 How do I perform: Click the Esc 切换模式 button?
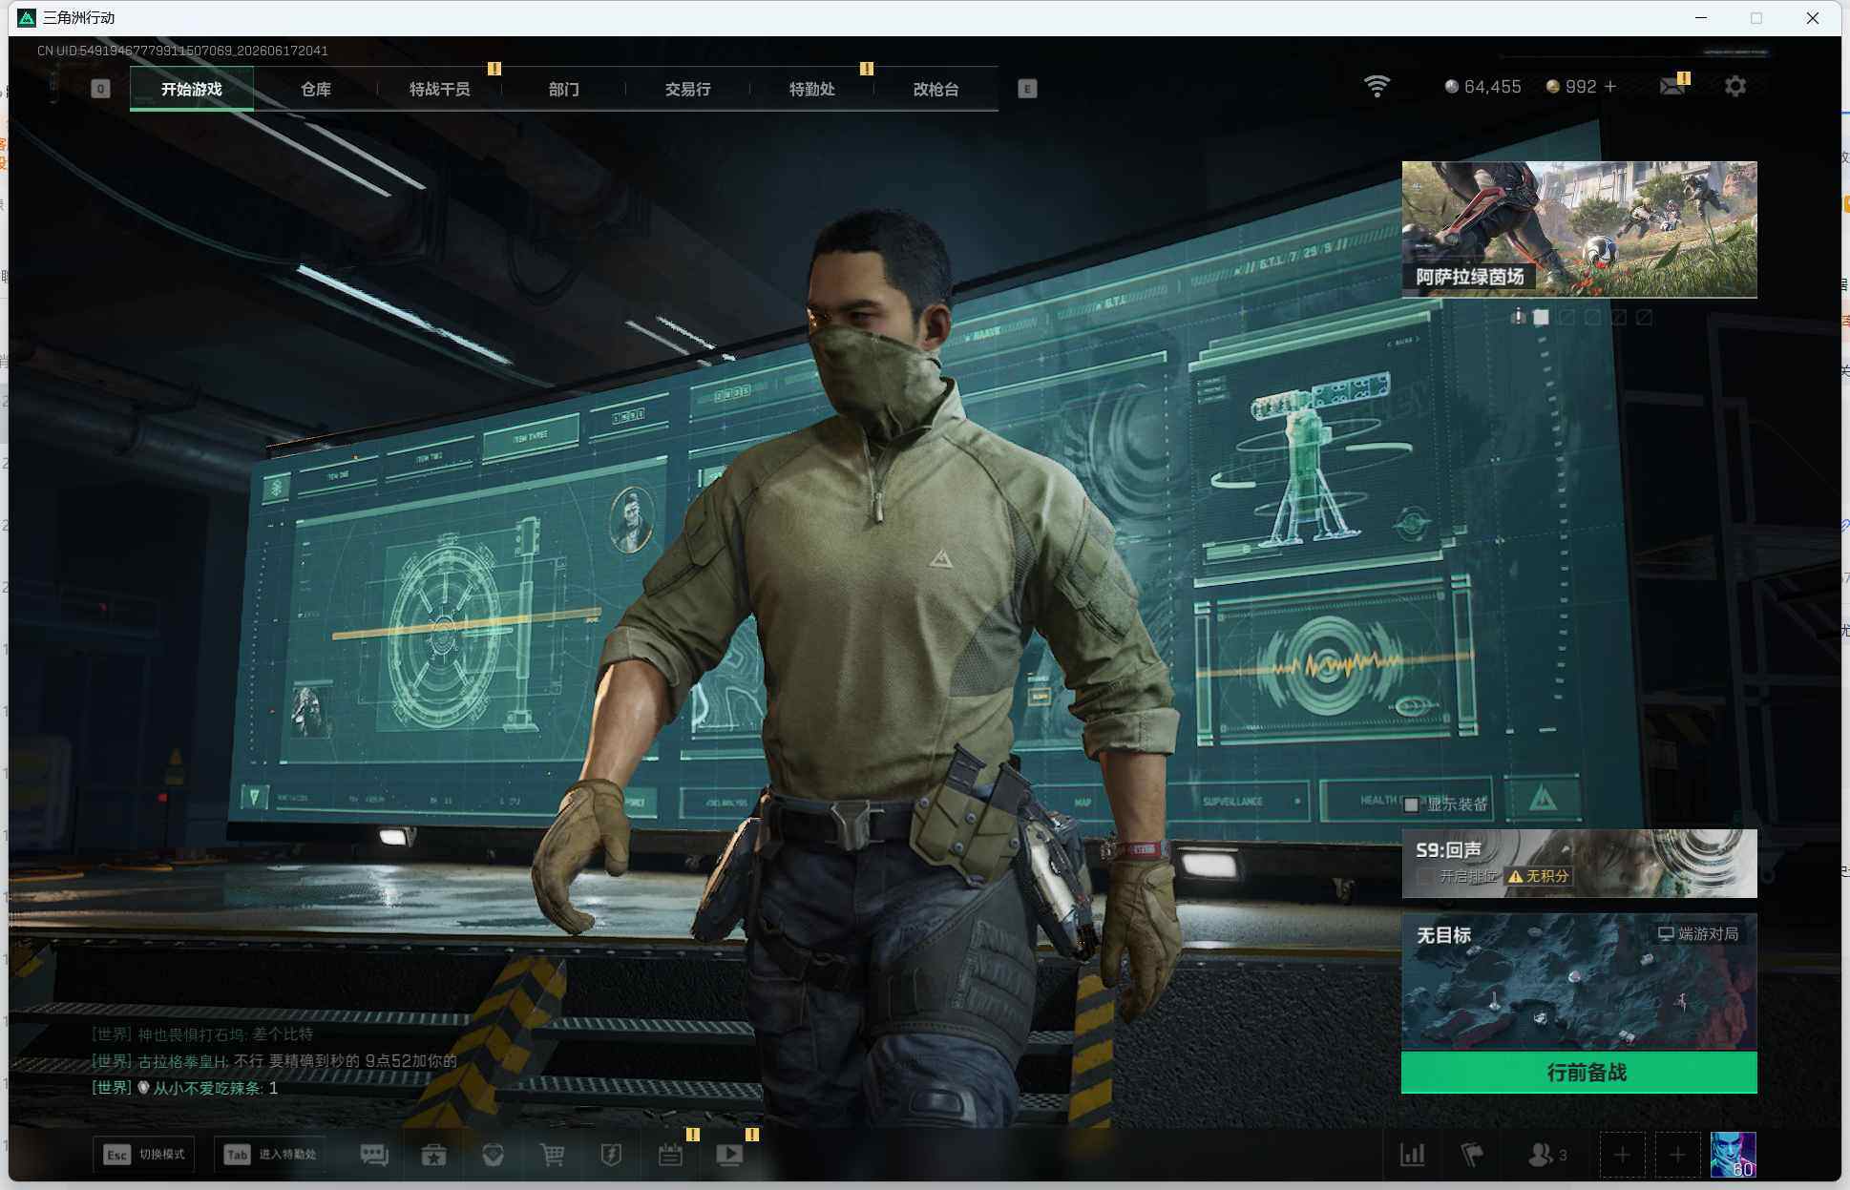click(x=144, y=1154)
